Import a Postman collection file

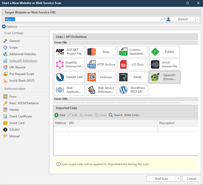click(101, 77)
